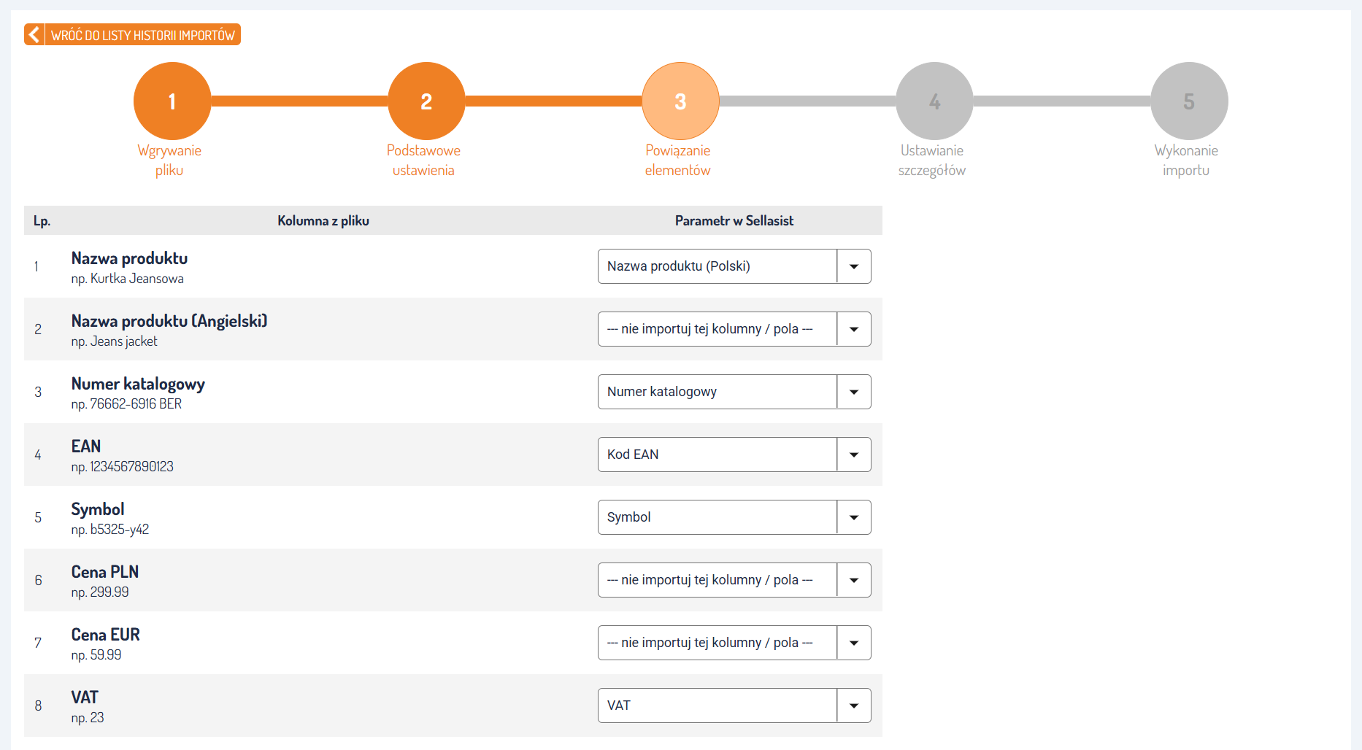Click the Parametr w Sellasist header
This screenshot has height=750, width=1362.
pyautogui.click(x=734, y=220)
